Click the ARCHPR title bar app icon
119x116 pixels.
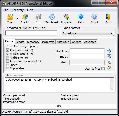coord(4,4)
